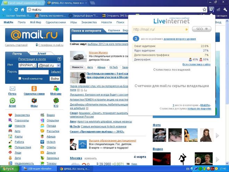Bookmark page with the star icon
Screen dimensions: 229x172
point(204,10)
